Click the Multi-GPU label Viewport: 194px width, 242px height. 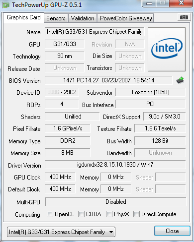coord(28,202)
